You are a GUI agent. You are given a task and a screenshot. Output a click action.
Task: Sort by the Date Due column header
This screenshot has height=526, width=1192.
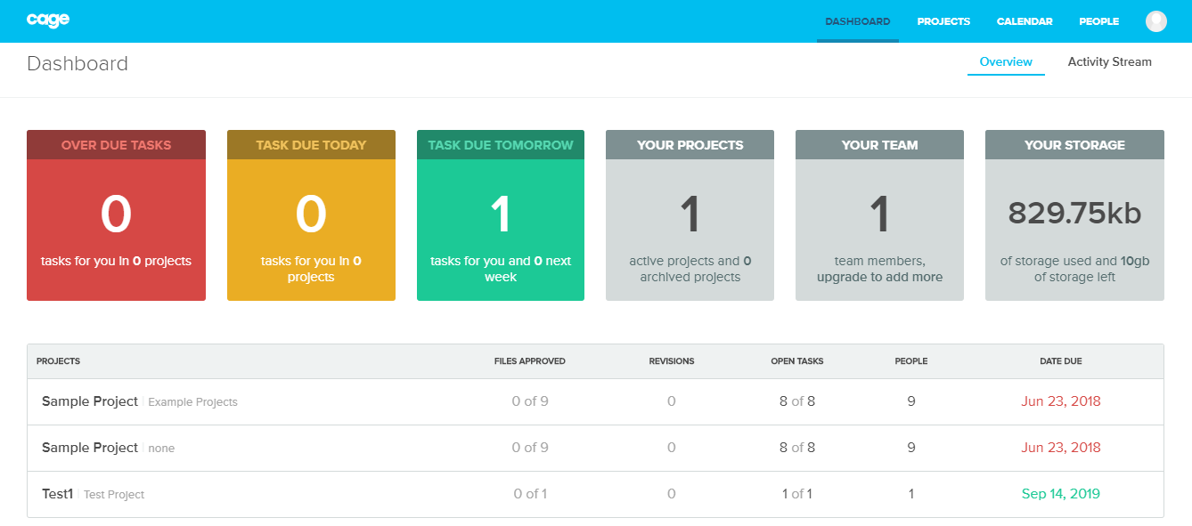[x=1060, y=361]
